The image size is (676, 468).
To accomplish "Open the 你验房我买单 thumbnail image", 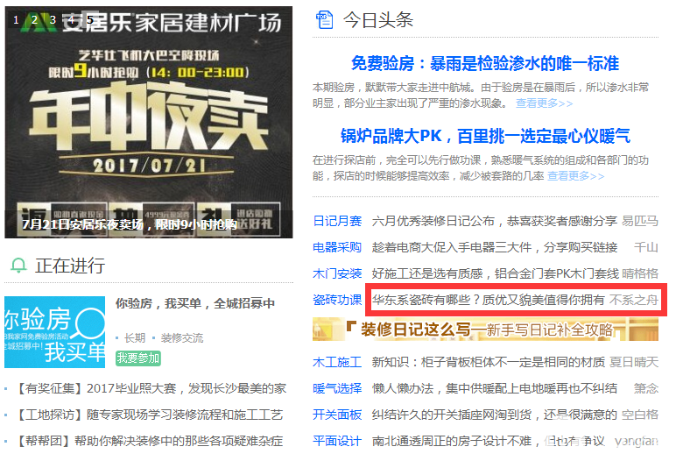I will [x=55, y=332].
